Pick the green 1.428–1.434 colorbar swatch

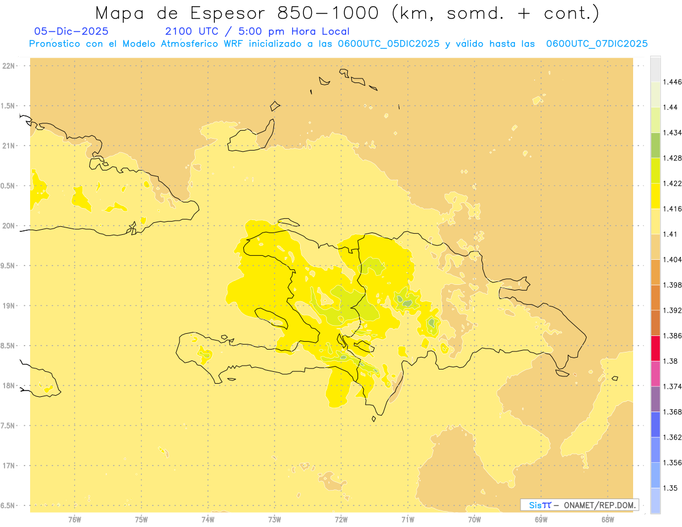(655, 145)
